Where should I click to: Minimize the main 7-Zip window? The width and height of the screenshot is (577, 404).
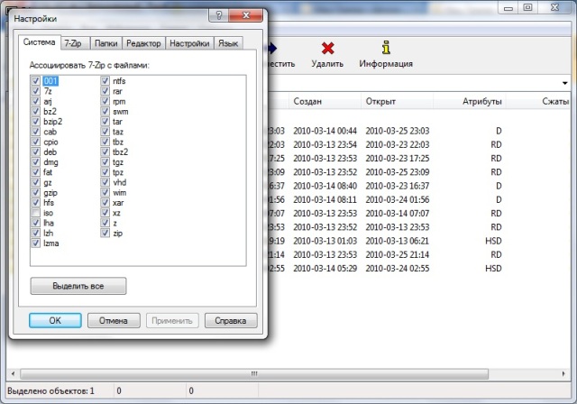coord(508,7)
